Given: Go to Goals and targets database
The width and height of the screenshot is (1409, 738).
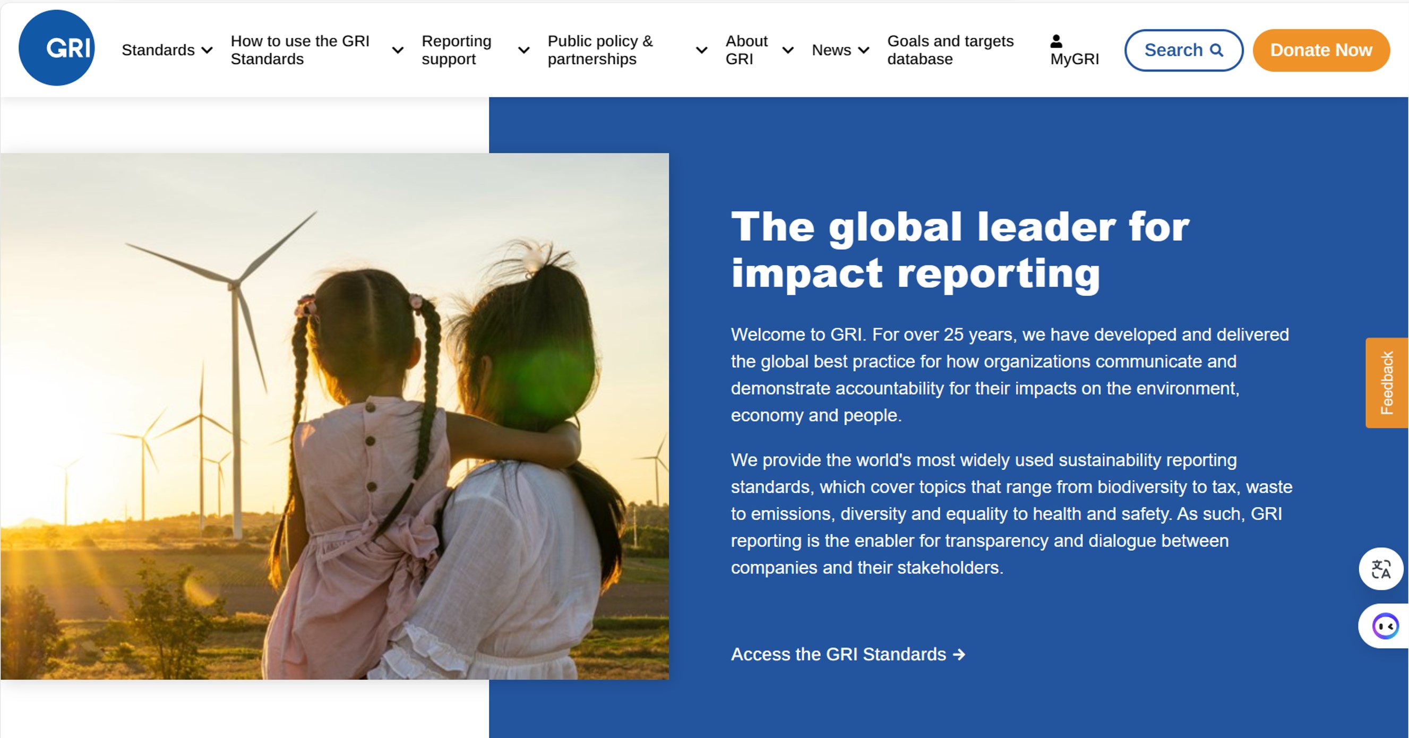Looking at the screenshot, I should (951, 50).
